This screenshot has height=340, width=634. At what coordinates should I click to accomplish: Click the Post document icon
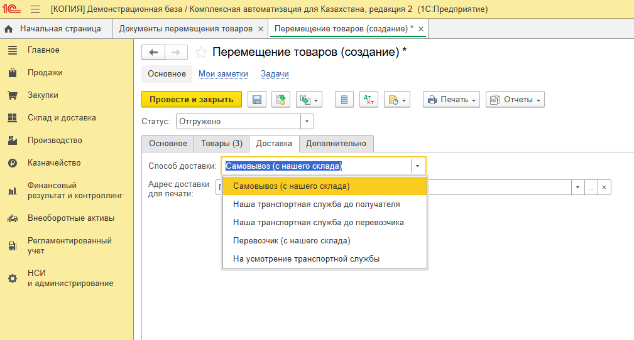pos(281,100)
